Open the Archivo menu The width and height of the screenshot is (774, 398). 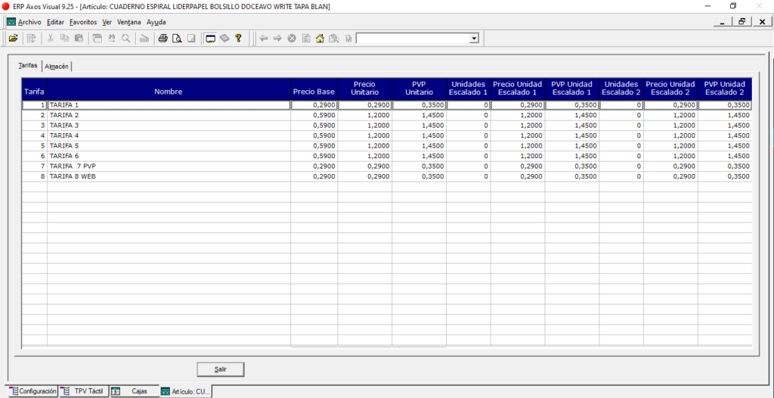click(29, 22)
